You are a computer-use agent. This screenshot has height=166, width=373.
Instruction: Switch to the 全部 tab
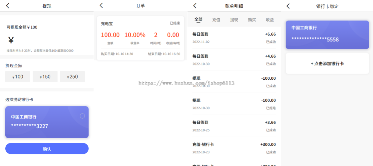(198, 20)
